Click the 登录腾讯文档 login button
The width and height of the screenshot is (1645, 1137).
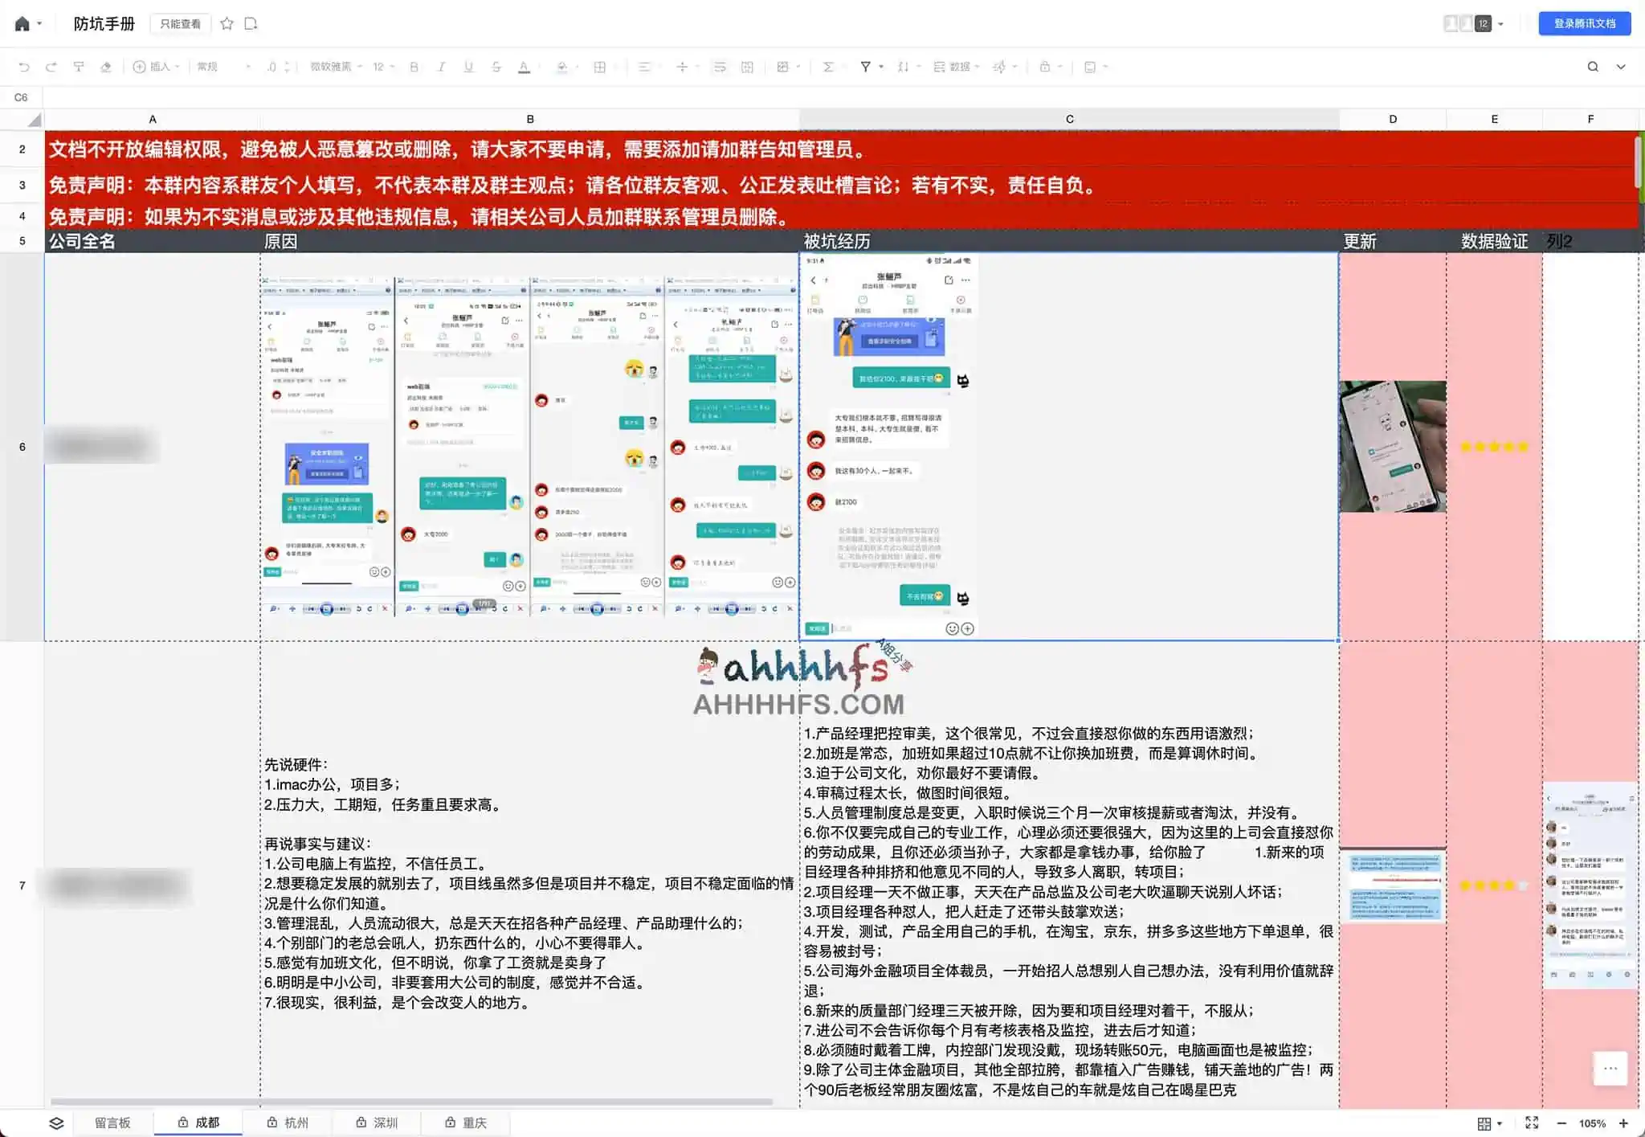(x=1583, y=23)
